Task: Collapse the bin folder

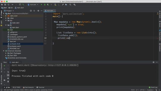Action: click(x=6, y=20)
